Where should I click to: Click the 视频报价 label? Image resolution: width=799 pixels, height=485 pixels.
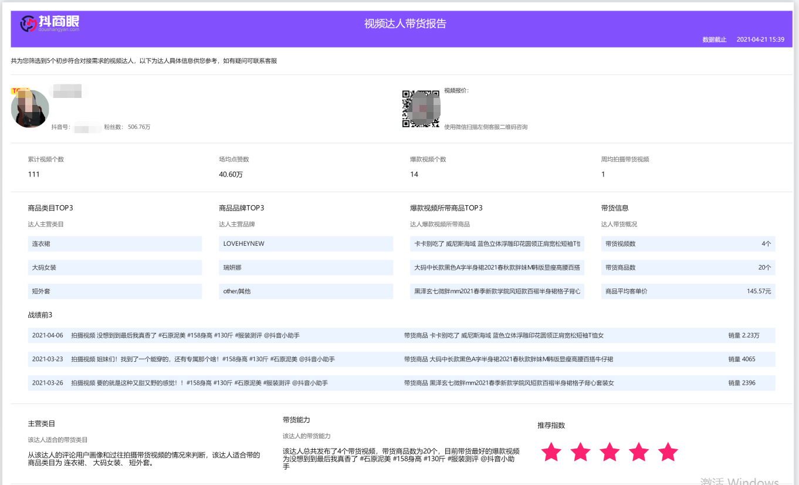pyautogui.click(x=456, y=90)
